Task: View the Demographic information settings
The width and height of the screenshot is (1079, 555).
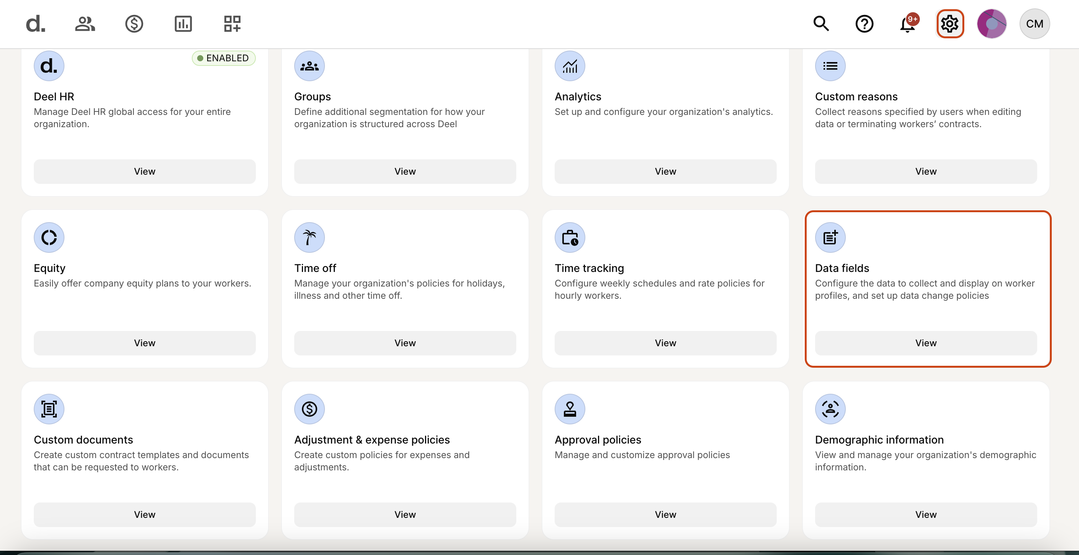Action: coord(926,514)
